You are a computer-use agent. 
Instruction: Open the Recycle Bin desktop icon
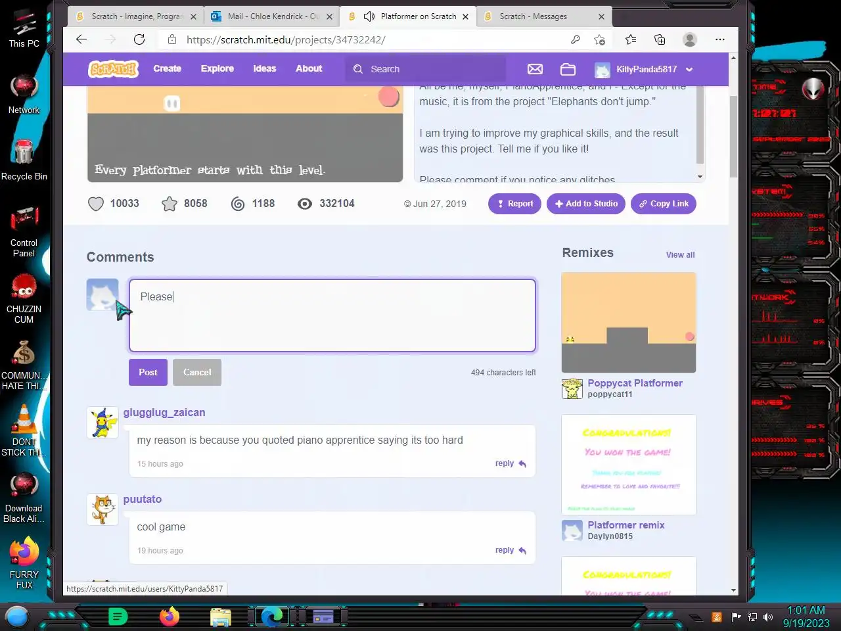click(x=24, y=160)
